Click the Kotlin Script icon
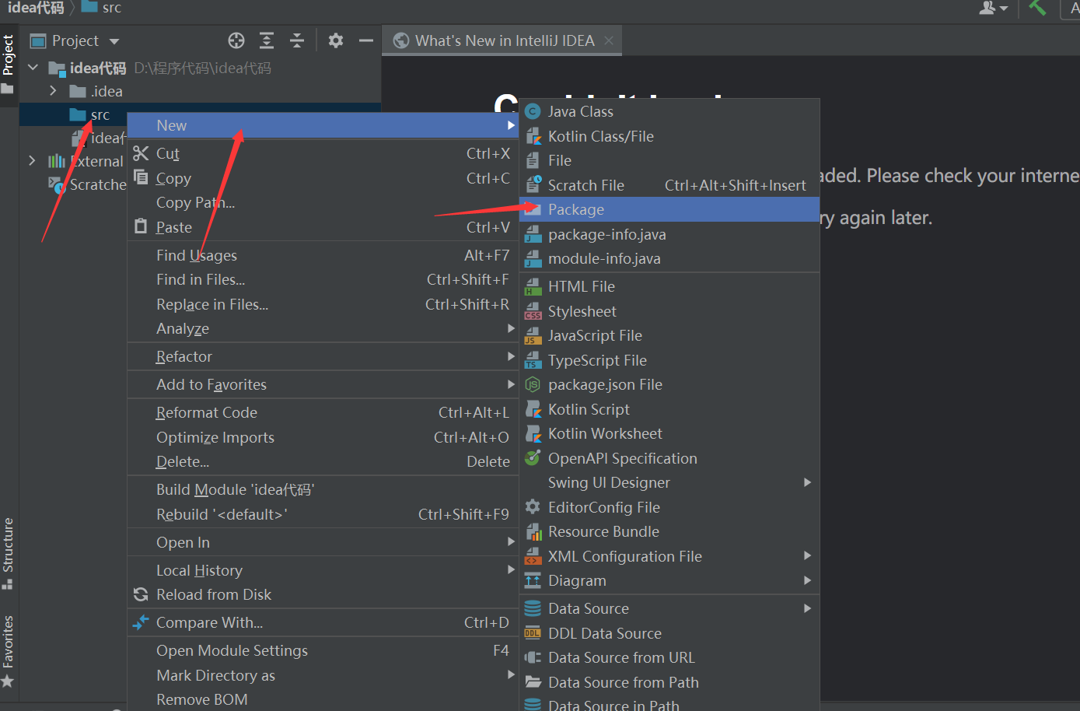 click(533, 409)
